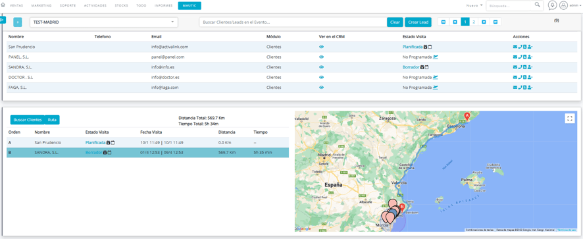Click map marker A near Barcelona
583x239 pixels.
(467, 116)
